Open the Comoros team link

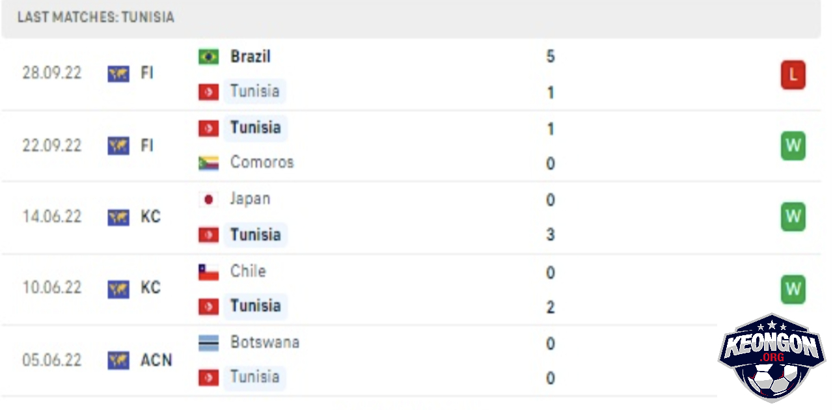(262, 162)
